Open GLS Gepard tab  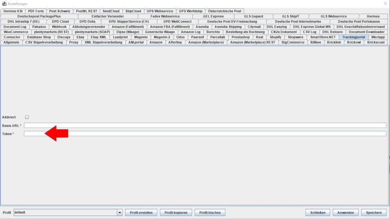(253, 16)
